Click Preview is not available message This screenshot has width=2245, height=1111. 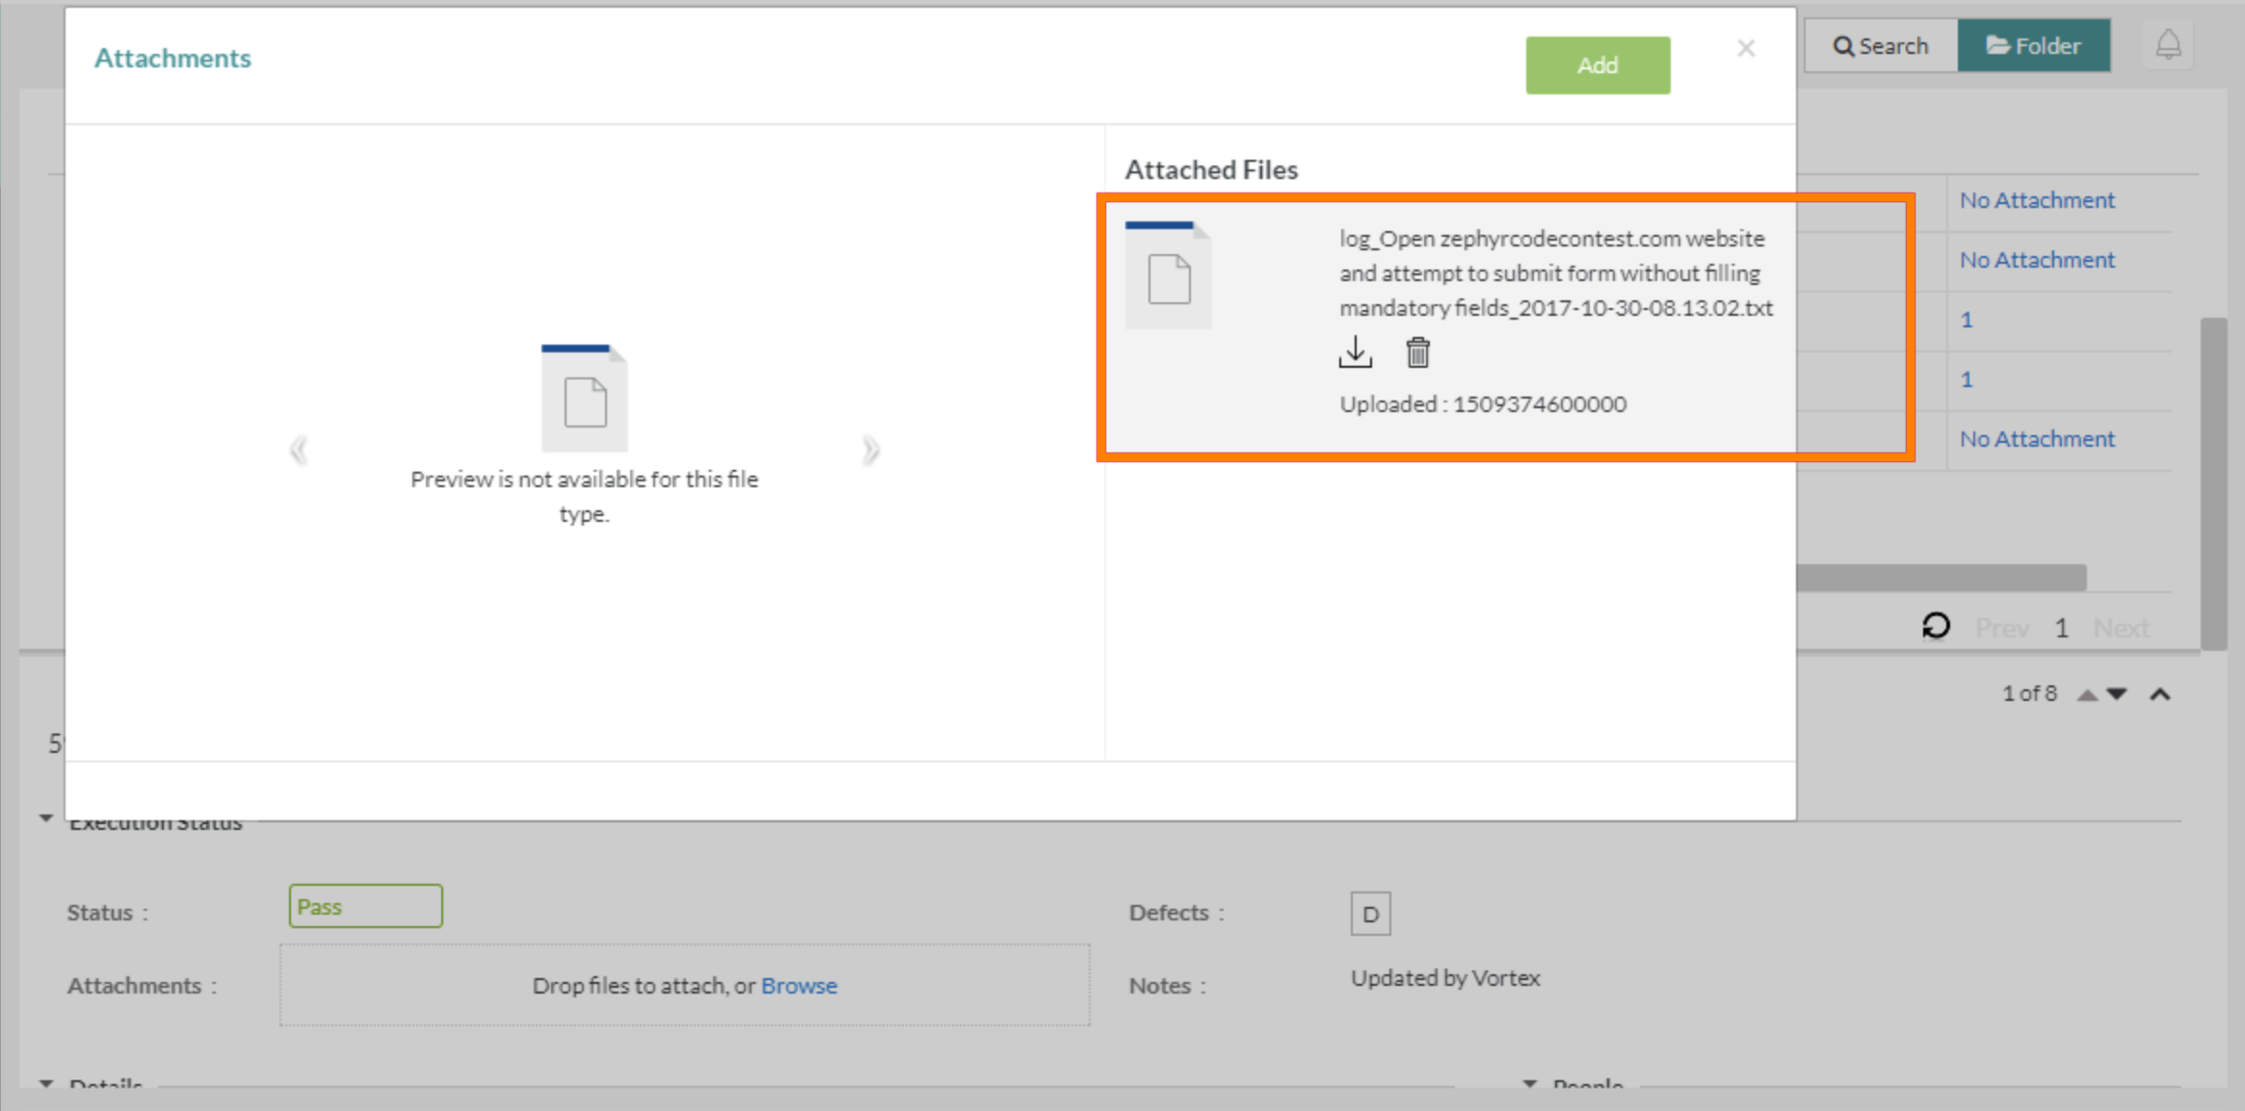pyautogui.click(x=584, y=496)
